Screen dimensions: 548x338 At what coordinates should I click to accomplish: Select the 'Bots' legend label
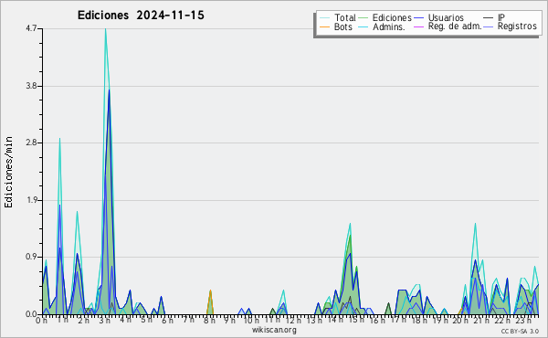[343, 26]
